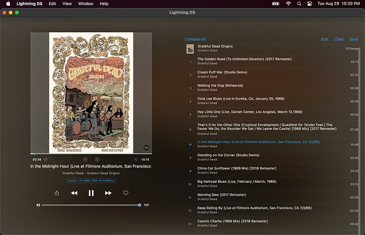
Task: Go back to the previous track
Action: tap(74, 193)
